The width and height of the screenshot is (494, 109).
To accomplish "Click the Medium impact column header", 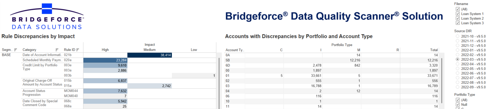I will click(149, 50).
